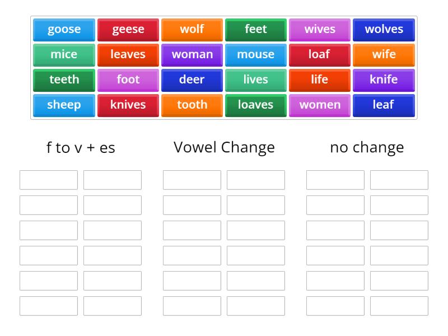Select the 'leaves' tile
Screen dimensions: 448x336
[x=128, y=54]
